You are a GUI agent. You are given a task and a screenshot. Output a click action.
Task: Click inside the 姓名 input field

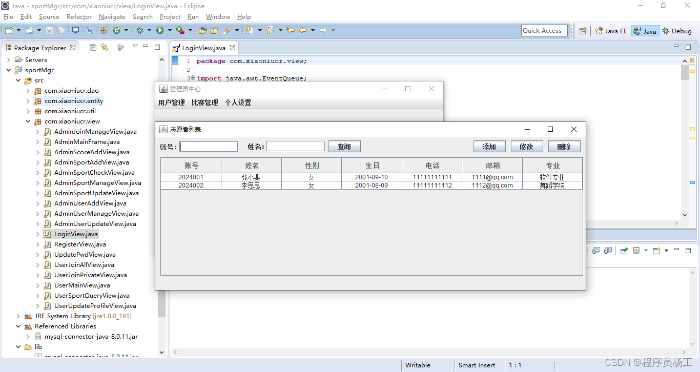[295, 146]
